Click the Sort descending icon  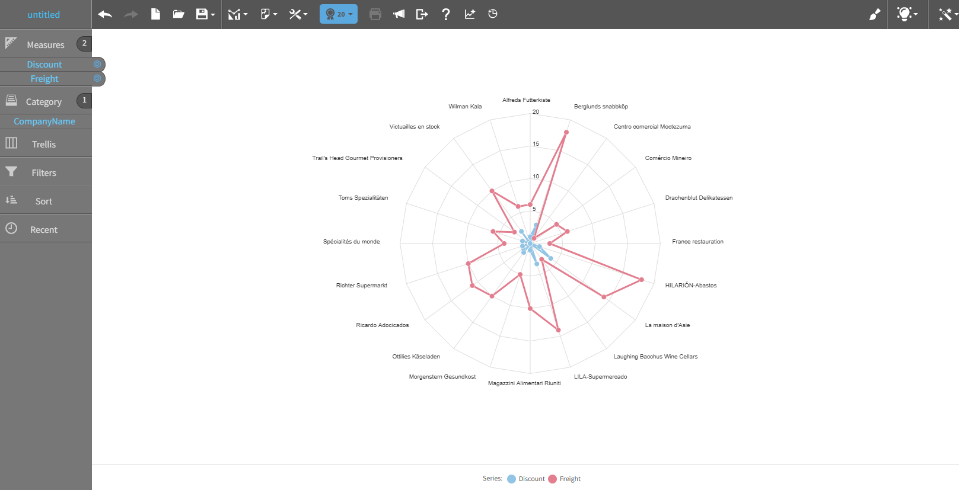[x=11, y=200]
